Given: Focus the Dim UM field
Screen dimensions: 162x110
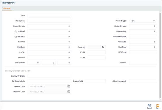Looking at the screenshot, I should click(x=143, y=63).
